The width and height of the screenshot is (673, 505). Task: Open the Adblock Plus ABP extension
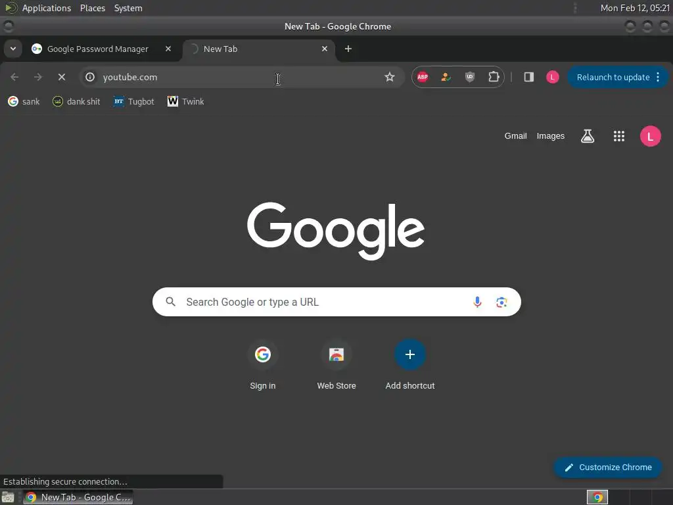pos(423,78)
